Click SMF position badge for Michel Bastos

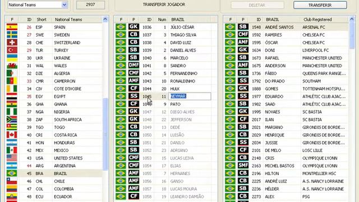(x=243, y=166)
